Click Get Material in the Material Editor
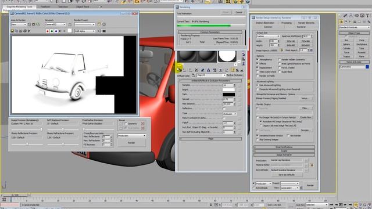Image resolution: width=372 pixels, height=209 pixels. (x=180, y=70)
